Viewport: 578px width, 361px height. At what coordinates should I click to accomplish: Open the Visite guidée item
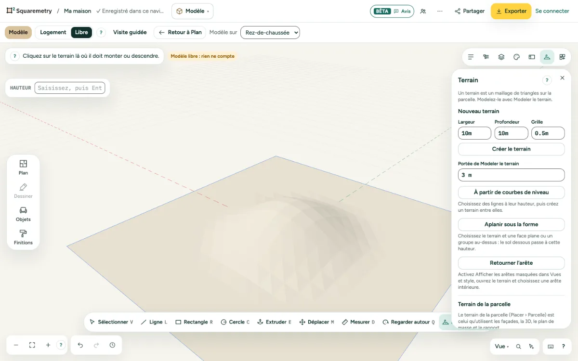[x=130, y=32]
